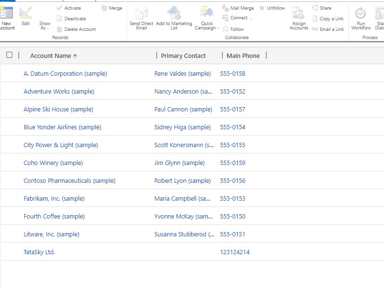This screenshot has height=288, width=384.
Task: Open Fourth Coffee (sample) account
Action: pos(54,217)
